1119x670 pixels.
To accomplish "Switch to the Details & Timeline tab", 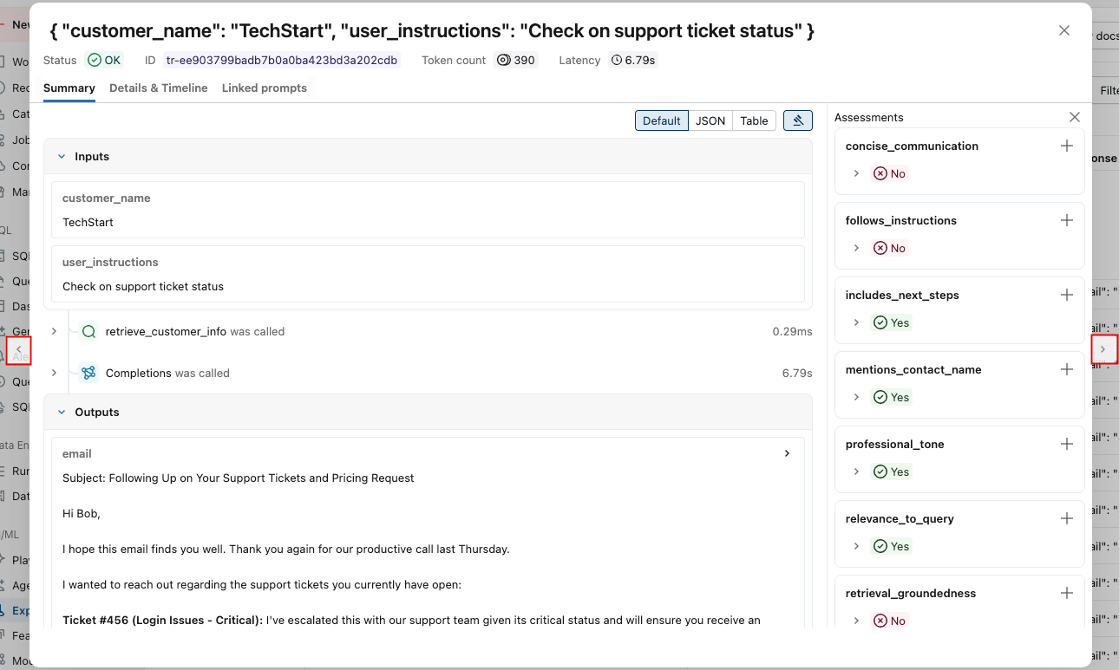I will [158, 88].
